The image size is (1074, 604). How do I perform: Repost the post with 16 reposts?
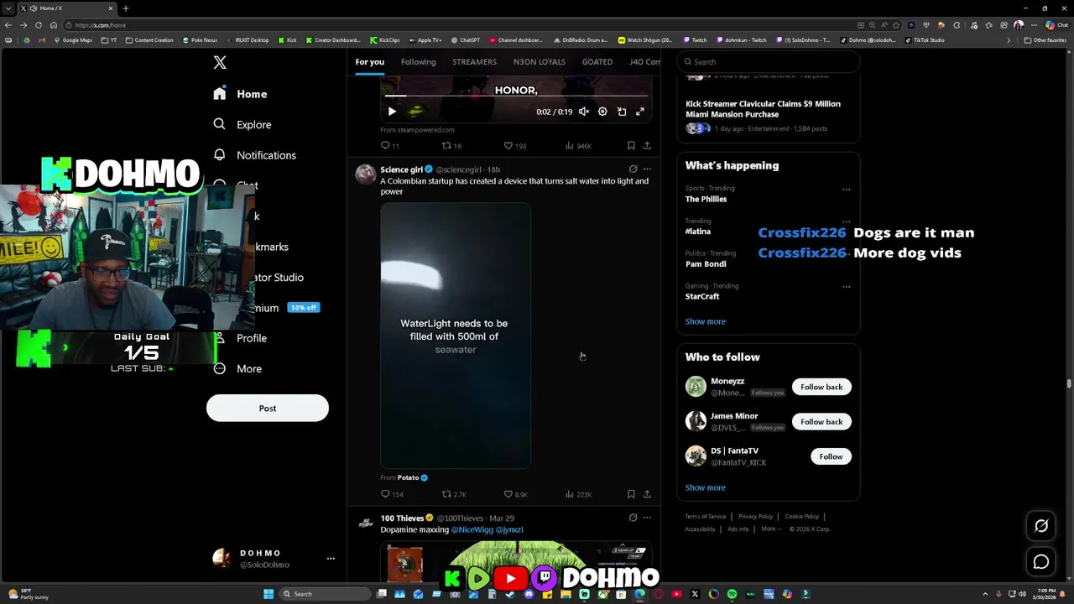coord(452,146)
